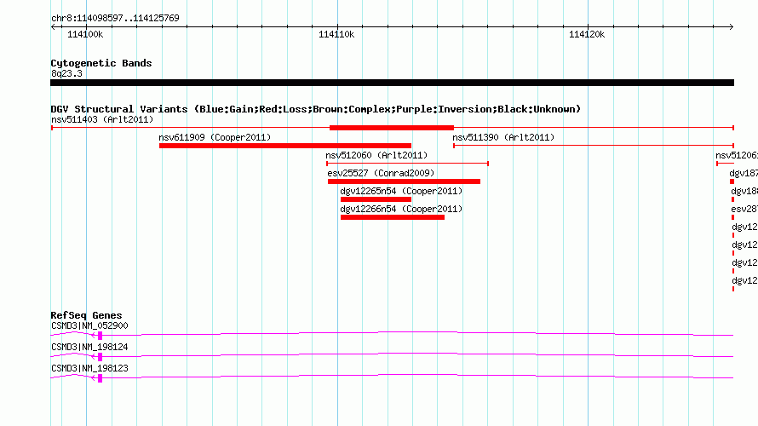Open the nsv512060 (Arlt2011) variant label
This screenshot has height=426, width=758.
point(376,155)
